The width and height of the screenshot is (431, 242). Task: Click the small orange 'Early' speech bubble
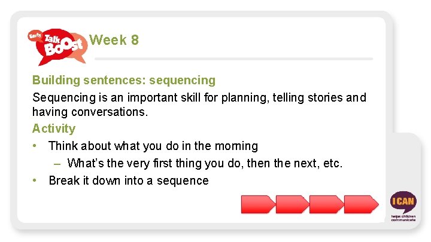click(35, 36)
